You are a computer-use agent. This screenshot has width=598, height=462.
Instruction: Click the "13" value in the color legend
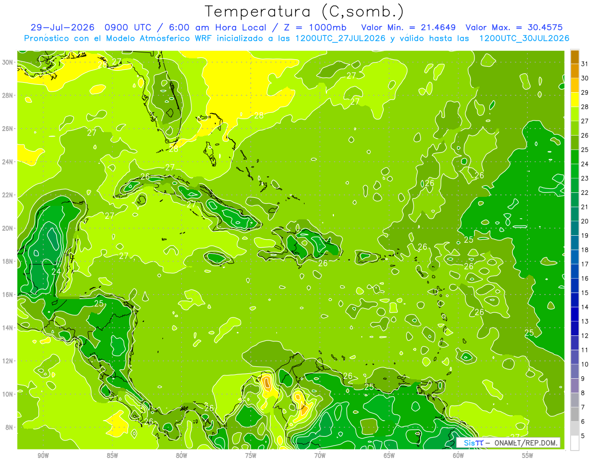(585, 321)
